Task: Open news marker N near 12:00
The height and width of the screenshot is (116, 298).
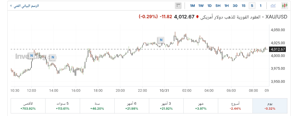Action: 31,55
